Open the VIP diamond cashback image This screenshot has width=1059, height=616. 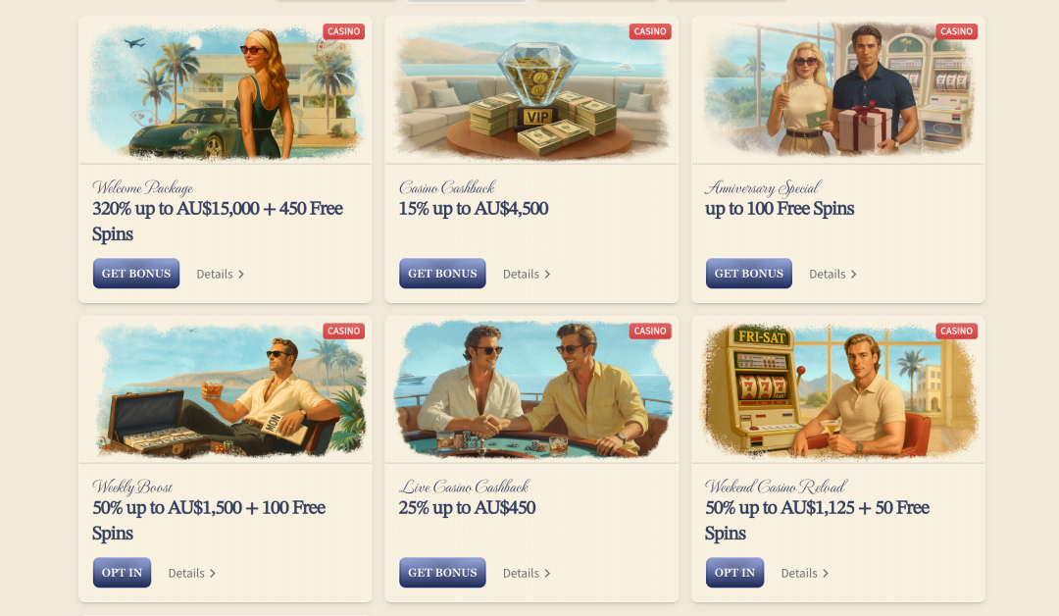(x=531, y=90)
